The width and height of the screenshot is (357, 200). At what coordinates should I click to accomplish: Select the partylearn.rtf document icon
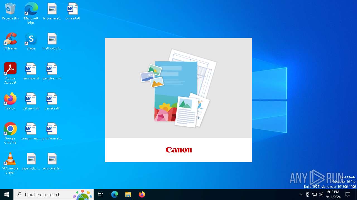(52, 71)
